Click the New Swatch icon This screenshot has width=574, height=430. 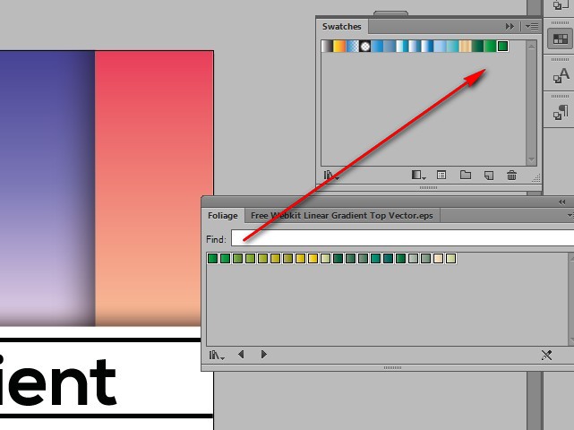489,176
